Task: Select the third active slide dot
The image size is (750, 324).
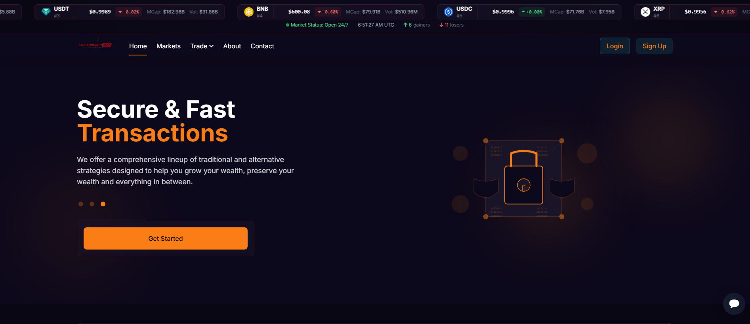Action: click(103, 204)
